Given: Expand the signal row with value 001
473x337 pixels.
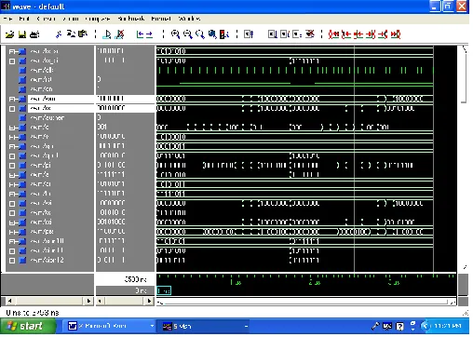Looking at the screenshot, I should (x=12, y=128).
